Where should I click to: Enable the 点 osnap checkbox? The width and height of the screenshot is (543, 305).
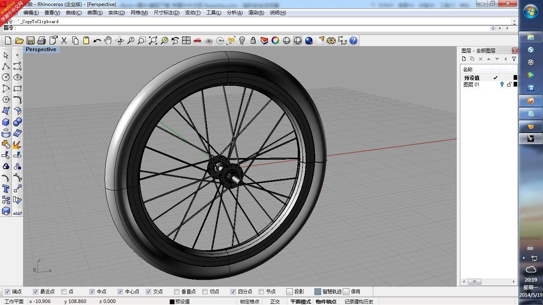click(x=64, y=291)
